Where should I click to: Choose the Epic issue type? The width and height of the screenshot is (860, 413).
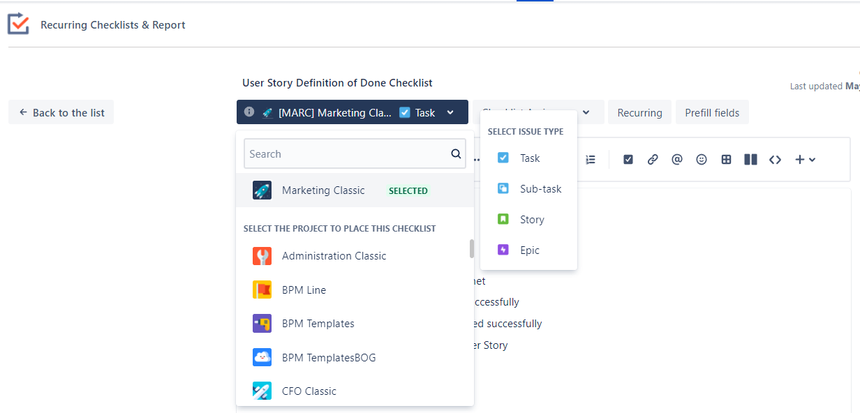click(x=528, y=250)
